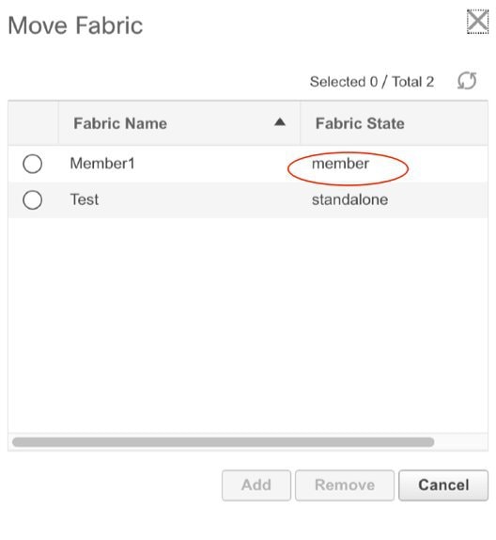Select the Member1 radio button

click(32, 164)
